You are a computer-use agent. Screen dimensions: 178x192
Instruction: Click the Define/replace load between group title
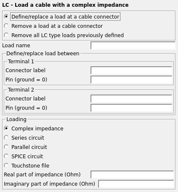43,54
